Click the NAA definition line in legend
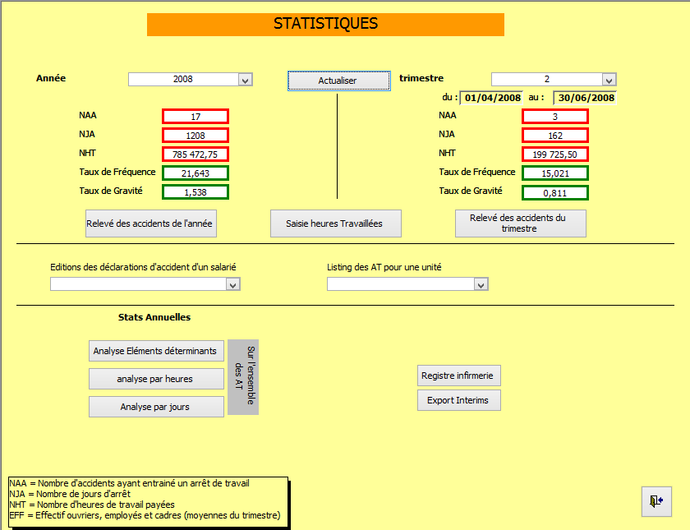690x530 pixels. tap(130, 483)
